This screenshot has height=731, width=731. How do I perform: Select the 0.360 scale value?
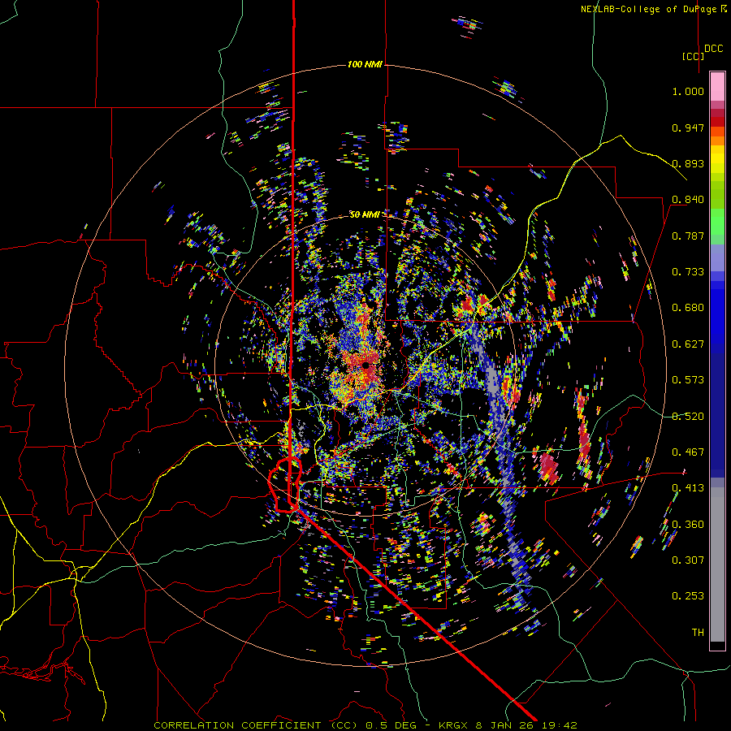688,525
